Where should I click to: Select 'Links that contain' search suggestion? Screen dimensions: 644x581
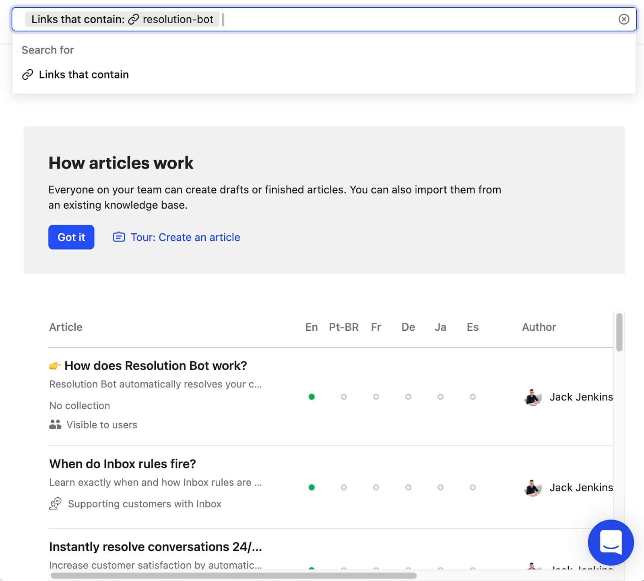point(84,75)
